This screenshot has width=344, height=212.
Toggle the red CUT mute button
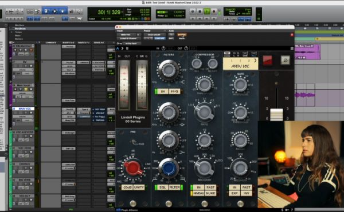267,60
